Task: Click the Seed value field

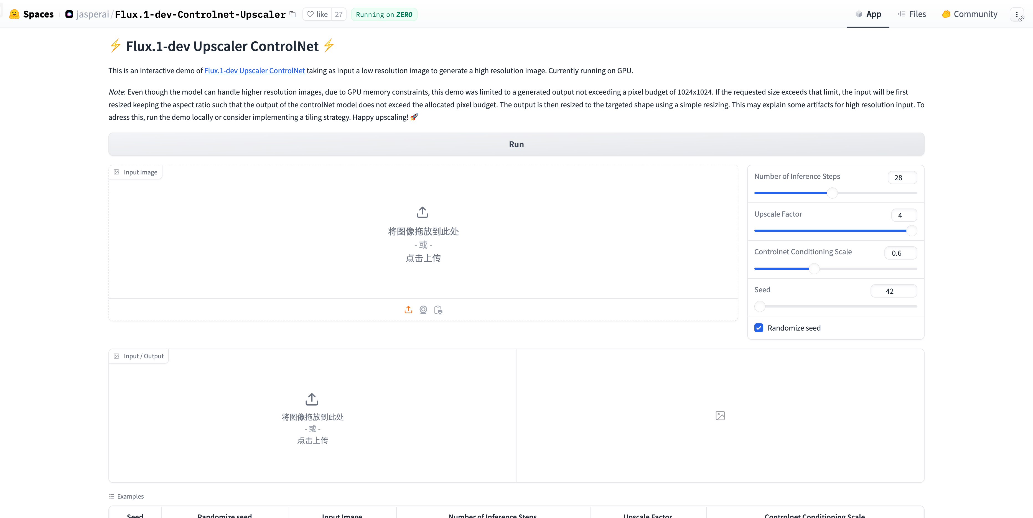Action: coord(894,291)
